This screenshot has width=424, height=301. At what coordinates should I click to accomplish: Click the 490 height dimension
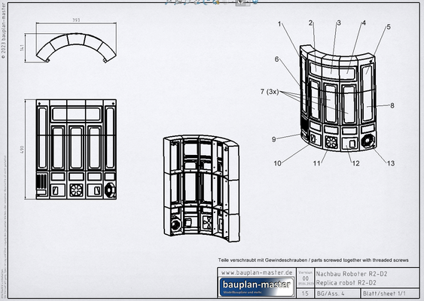(x=22, y=150)
